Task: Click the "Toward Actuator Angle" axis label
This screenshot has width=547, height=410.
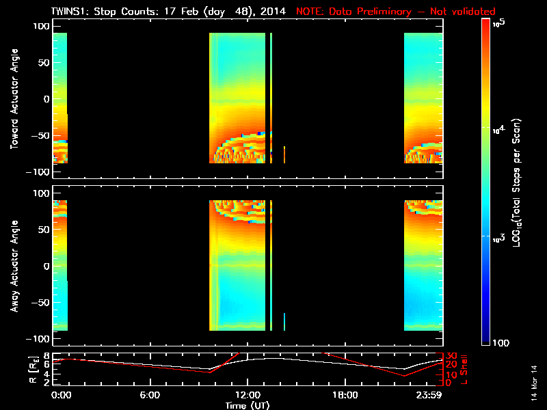Action: pyautogui.click(x=14, y=99)
